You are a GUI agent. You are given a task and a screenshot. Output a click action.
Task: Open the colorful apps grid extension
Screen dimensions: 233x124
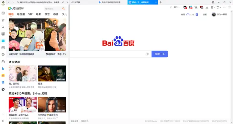tap(191, 7)
